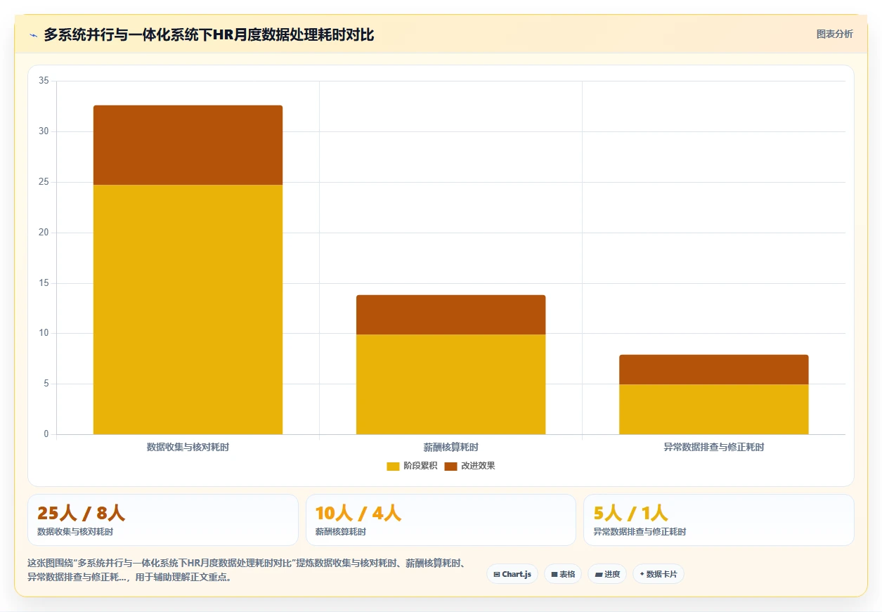Click the 数据卡片 chip star icon

tap(642, 574)
